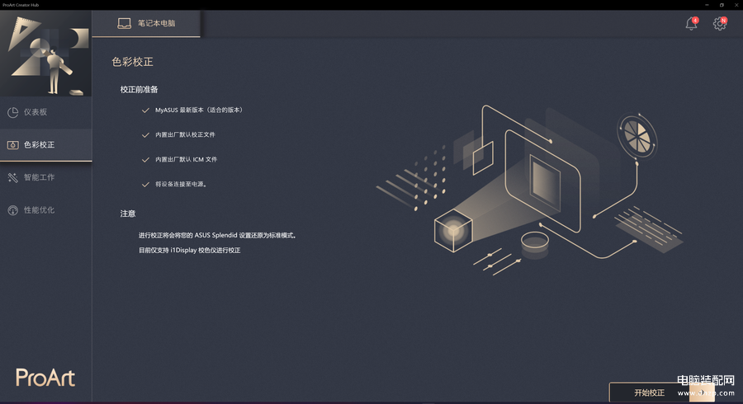743x404 pixels.
Task: Open 仪表板 dashboard in the sidebar
Action: 46,112
